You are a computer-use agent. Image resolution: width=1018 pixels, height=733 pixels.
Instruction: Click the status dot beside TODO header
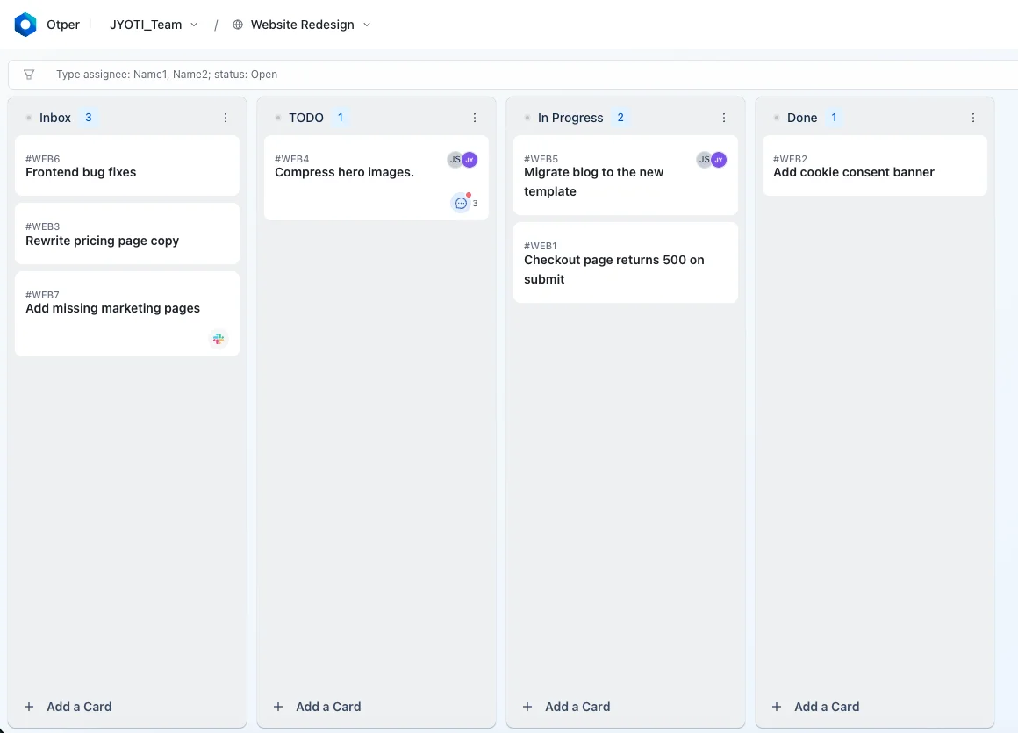pyautogui.click(x=278, y=118)
